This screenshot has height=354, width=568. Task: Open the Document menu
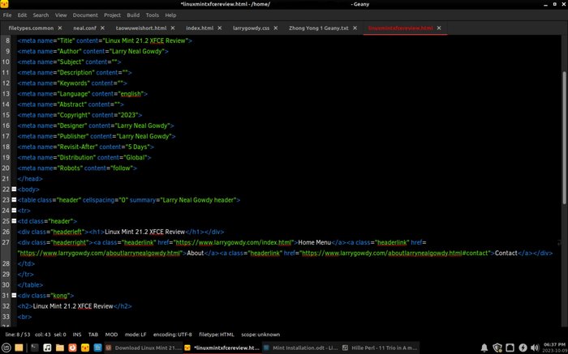click(x=85, y=15)
